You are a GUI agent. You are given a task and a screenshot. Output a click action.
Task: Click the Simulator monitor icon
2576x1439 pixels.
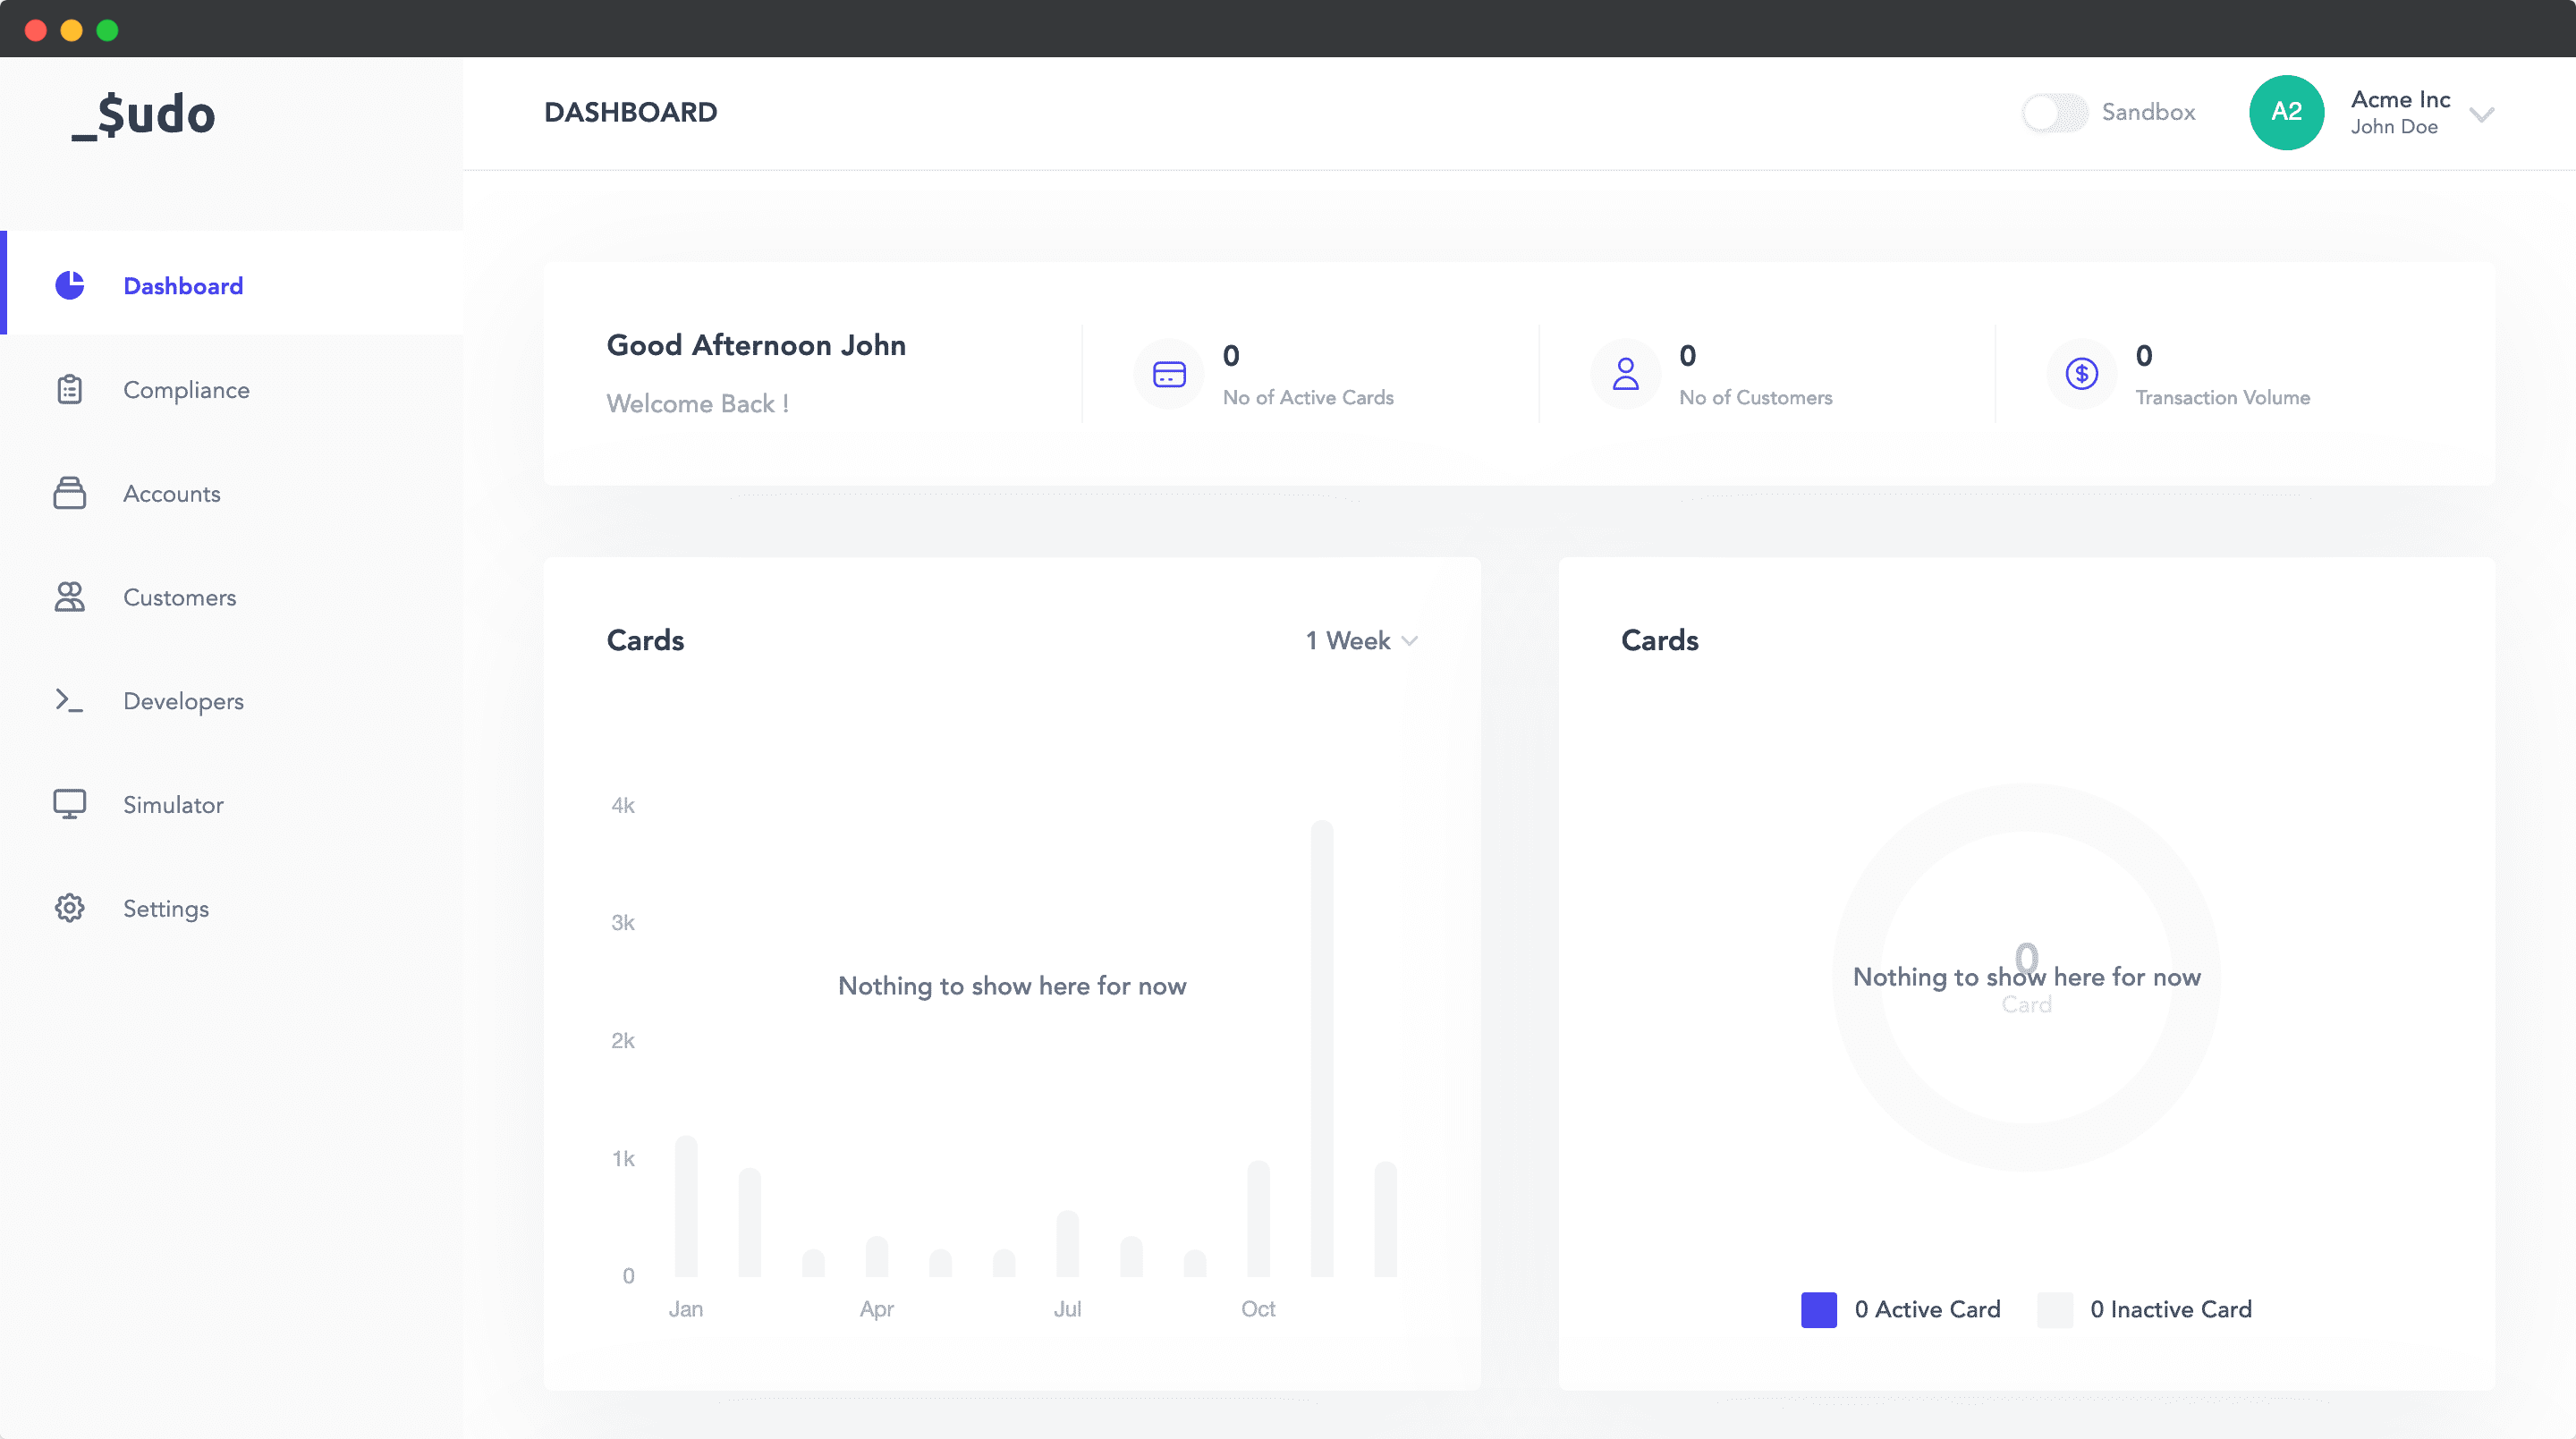69,805
